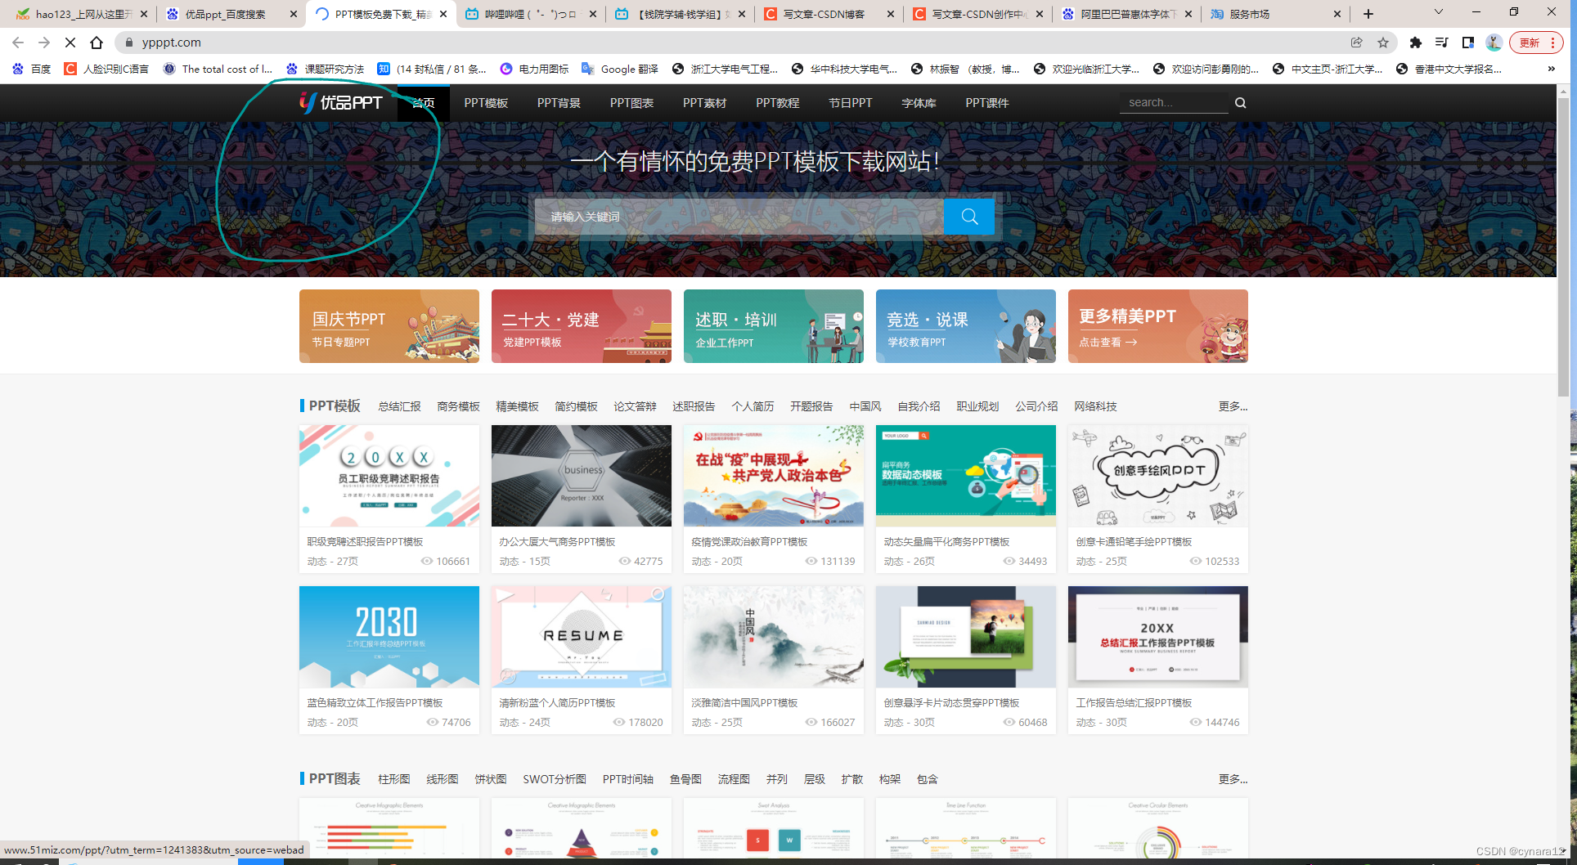Image resolution: width=1577 pixels, height=865 pixels.
Task: Open the PPT课件 nav menu
Action: (x=986, y=103)
